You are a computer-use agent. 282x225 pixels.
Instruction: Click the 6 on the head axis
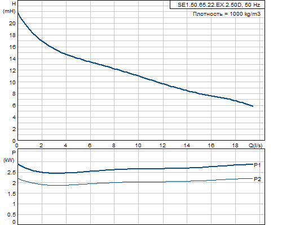[x=14, y=105]
